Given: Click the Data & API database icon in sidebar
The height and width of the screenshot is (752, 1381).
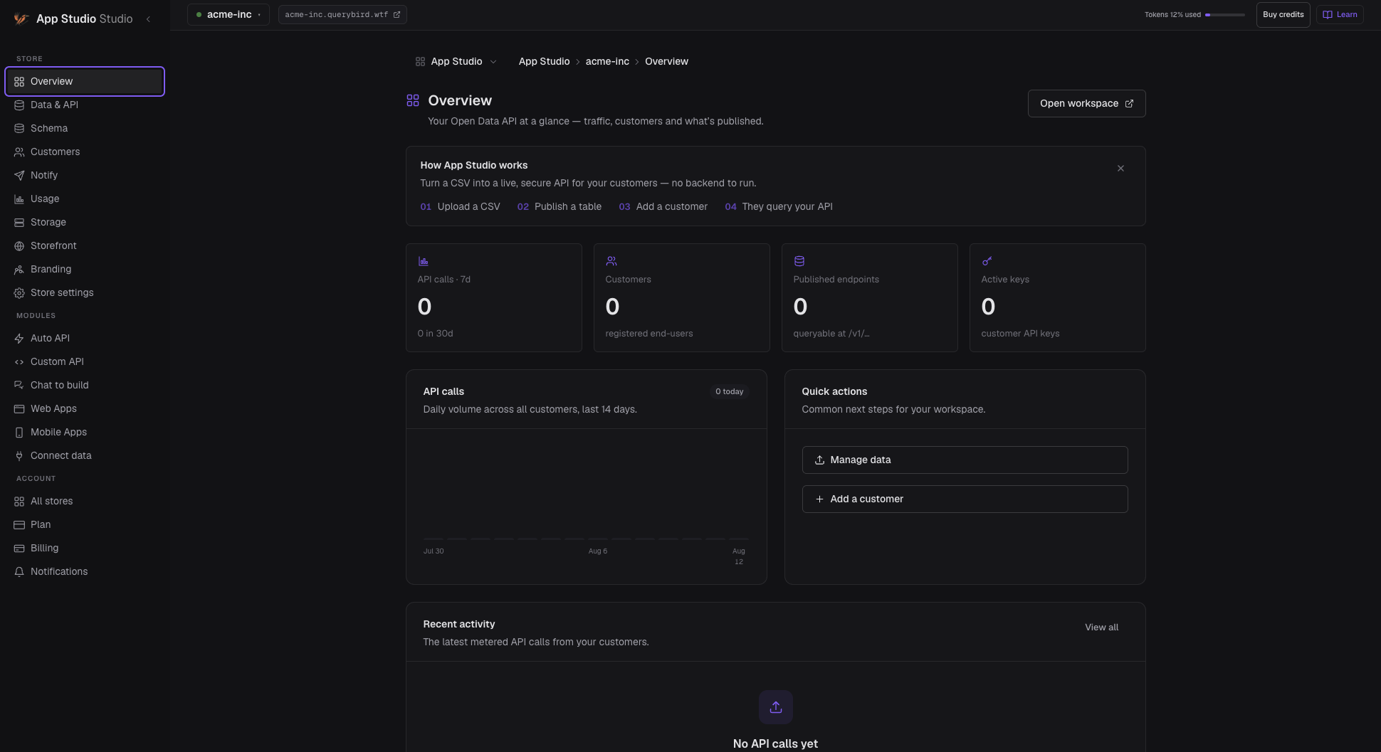Looking at the screenshot, I should click(19, 105).
